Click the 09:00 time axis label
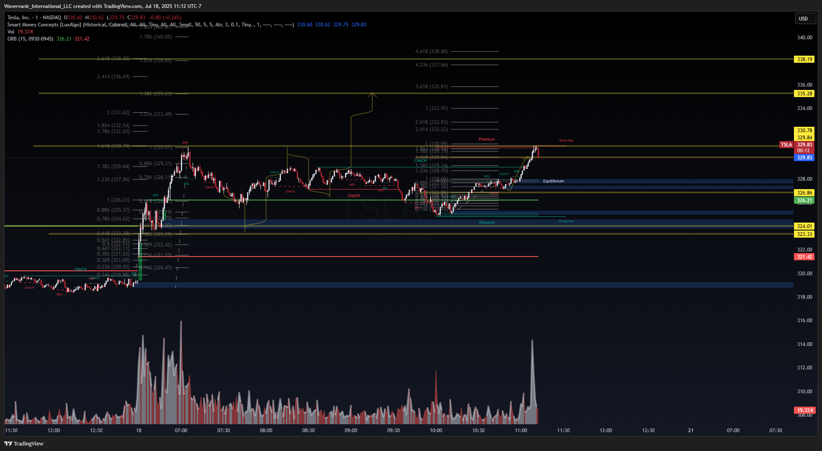The width and height of the screenshot is (822, 451). tap(351, 430)
